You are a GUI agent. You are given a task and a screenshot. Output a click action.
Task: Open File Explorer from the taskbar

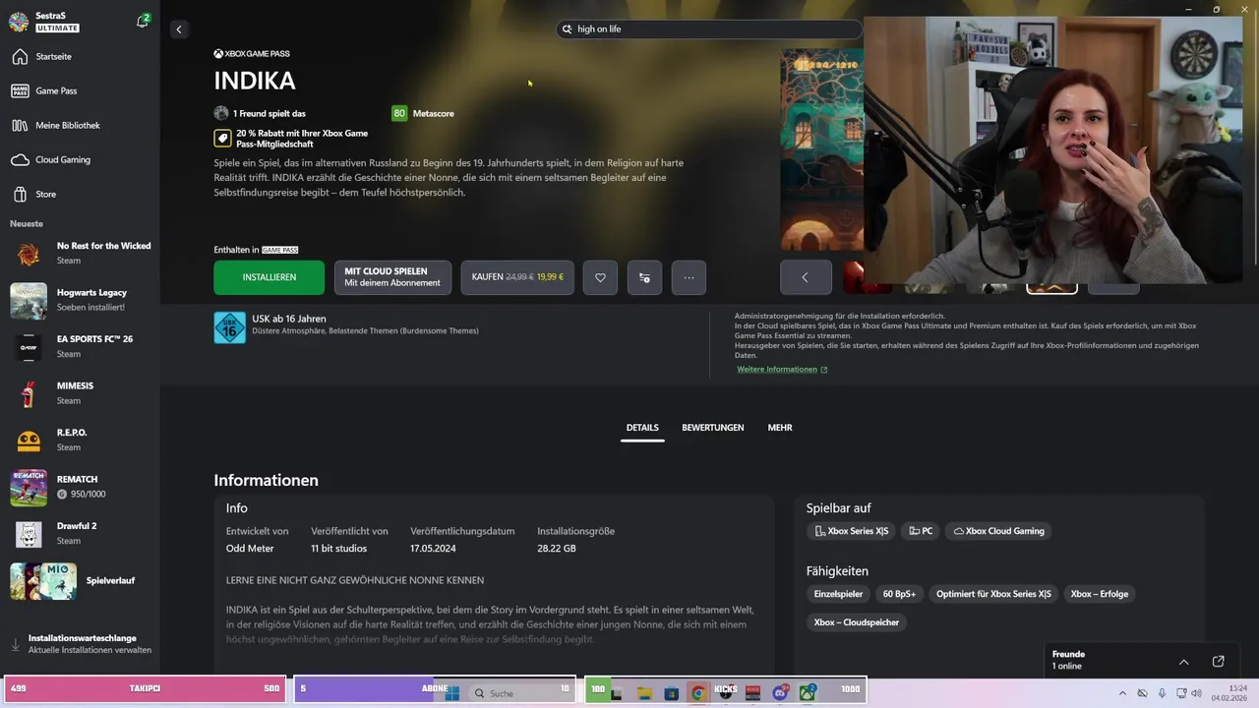(x=644, y=693)
